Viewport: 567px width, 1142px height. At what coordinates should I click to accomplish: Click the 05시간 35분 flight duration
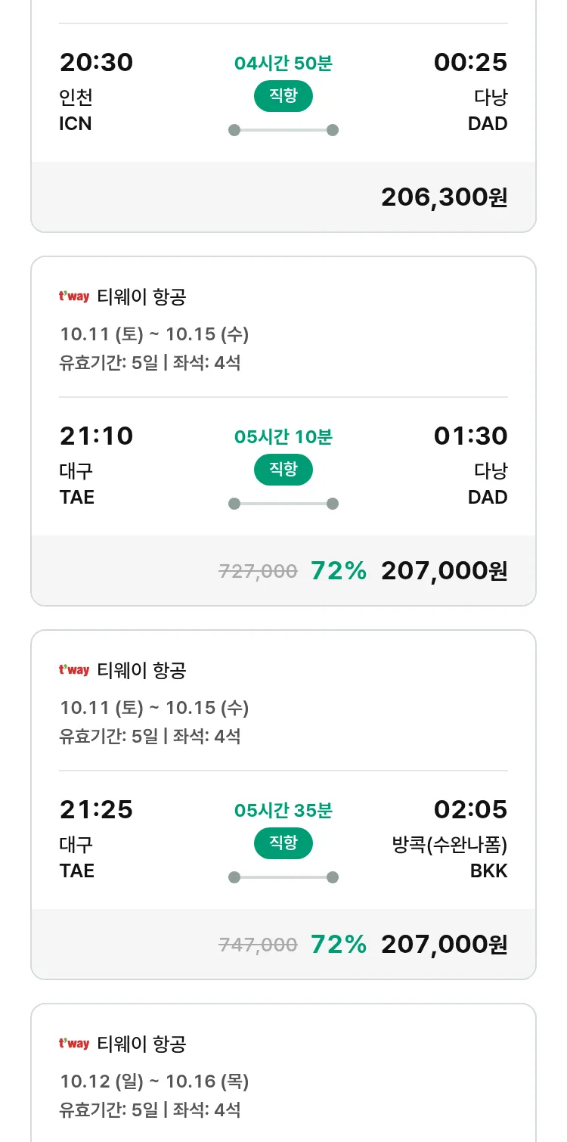pyautogui.click(x=283, y=811)
